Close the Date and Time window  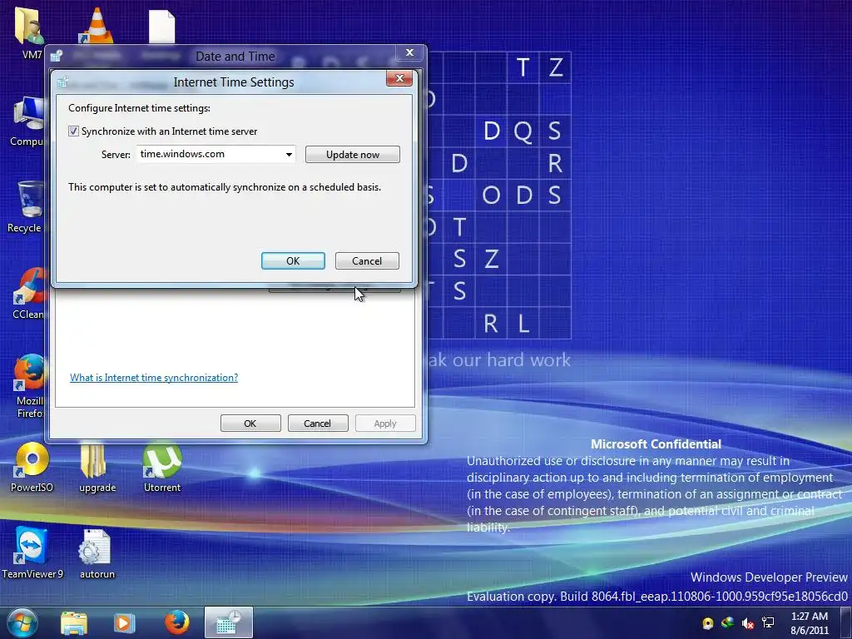tap(409, 52)
